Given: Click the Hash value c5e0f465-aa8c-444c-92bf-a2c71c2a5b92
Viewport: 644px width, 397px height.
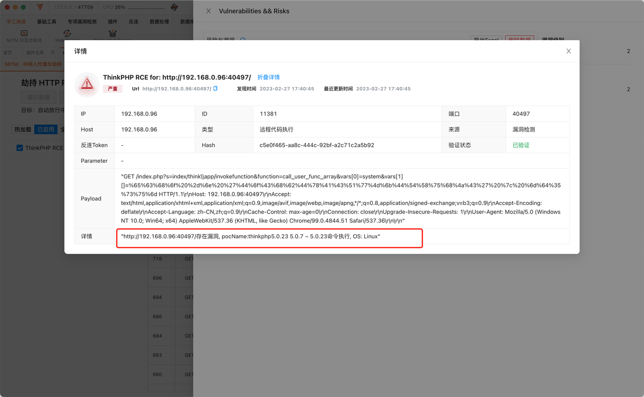Looking at the screenshot, I should coord(316,145).
